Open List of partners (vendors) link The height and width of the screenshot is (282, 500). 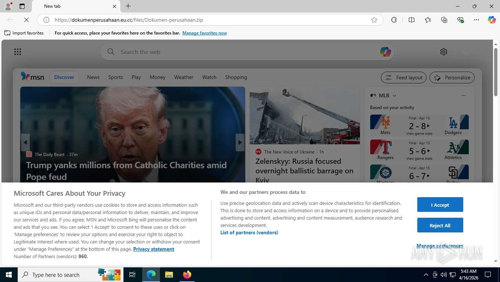tap(249, 232)
